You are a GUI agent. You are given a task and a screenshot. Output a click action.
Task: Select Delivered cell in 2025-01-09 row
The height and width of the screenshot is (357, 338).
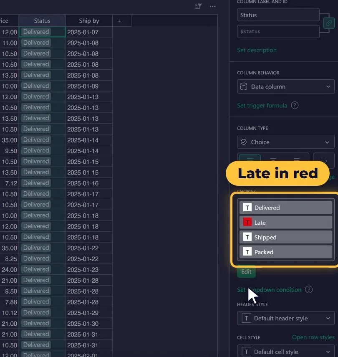(x=42, y=86)
